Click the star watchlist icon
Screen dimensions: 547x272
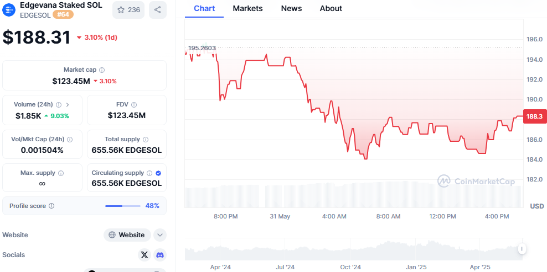[121, 9]
